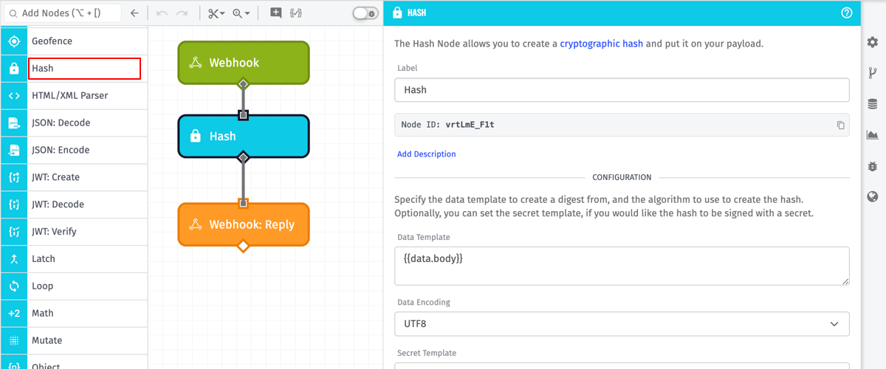Open the globals globe icon in sidebar

coord(873,197)
